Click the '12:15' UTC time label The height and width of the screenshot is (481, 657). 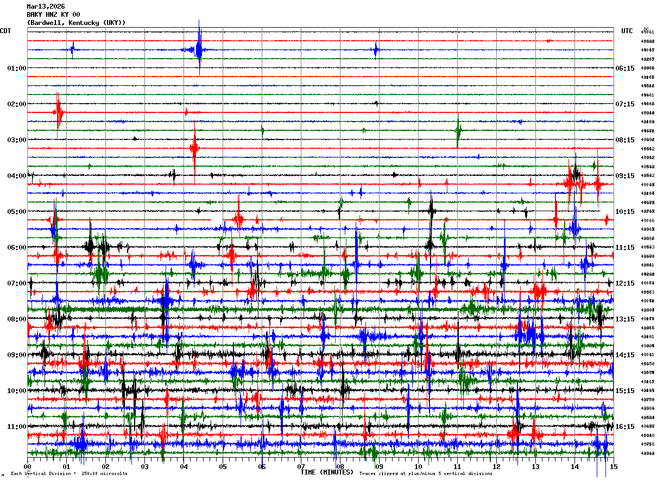pyautogui.click(x=625, y=283)
